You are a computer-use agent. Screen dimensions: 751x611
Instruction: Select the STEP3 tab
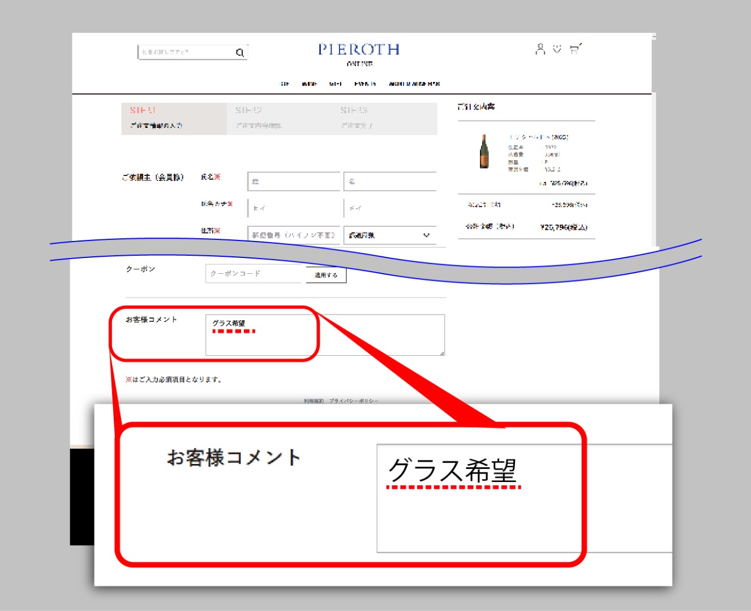point(384,118)
